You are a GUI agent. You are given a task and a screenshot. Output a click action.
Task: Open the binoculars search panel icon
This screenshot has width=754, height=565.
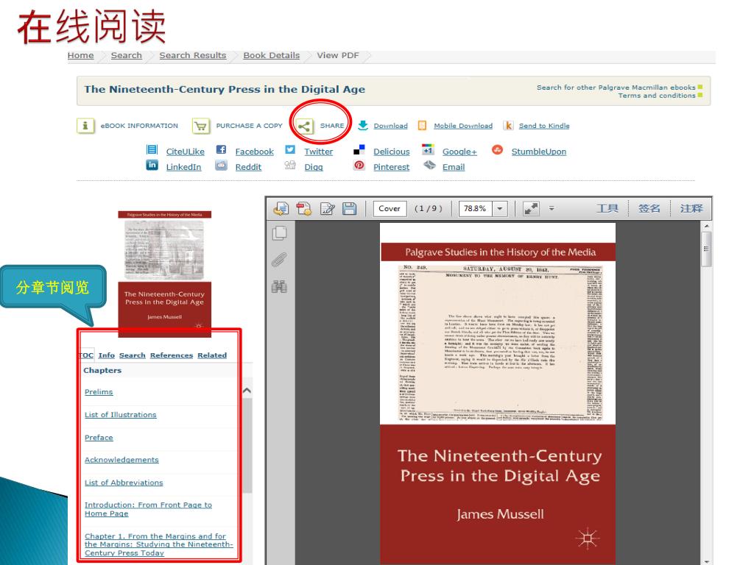279,286
